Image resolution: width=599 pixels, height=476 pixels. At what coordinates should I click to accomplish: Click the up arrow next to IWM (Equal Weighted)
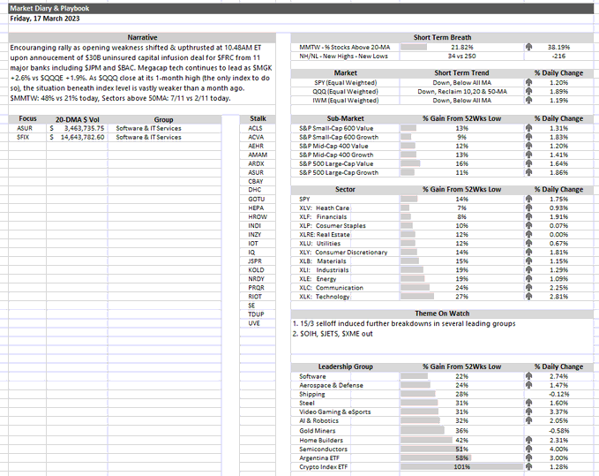(x=528, y=100)
